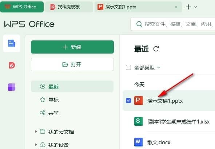Open the tab list chevron after plus
215x149 pixels.
pos(196,7)
